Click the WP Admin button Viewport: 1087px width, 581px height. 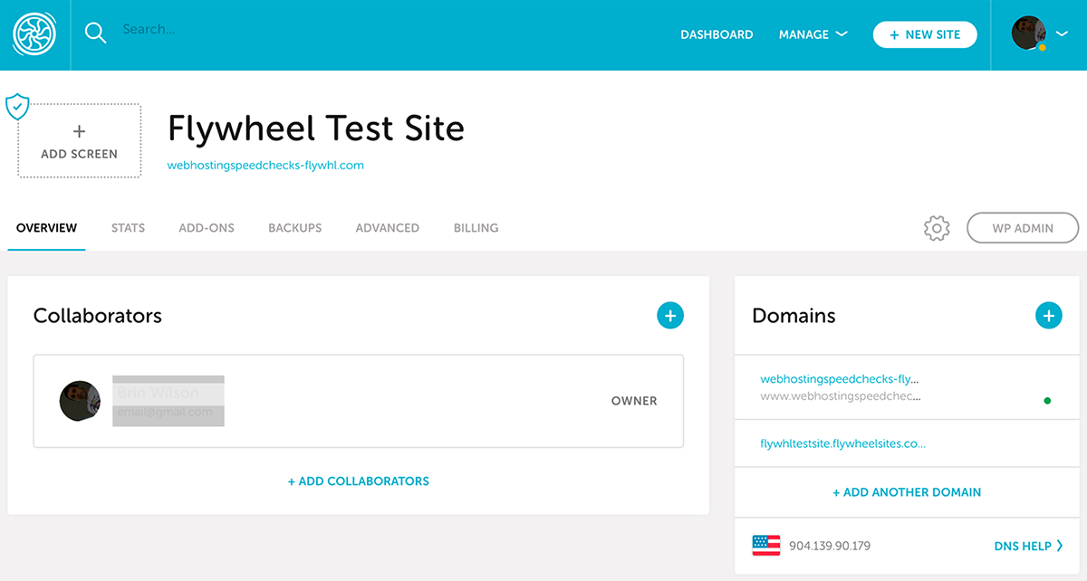tap(1023, 227)
